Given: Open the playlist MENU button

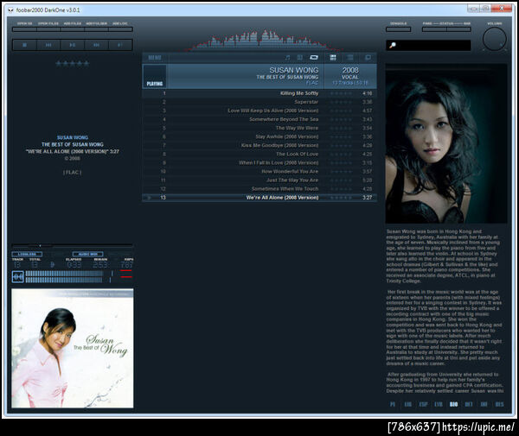Looking at the screenshot, I should (x=155, y=58).
